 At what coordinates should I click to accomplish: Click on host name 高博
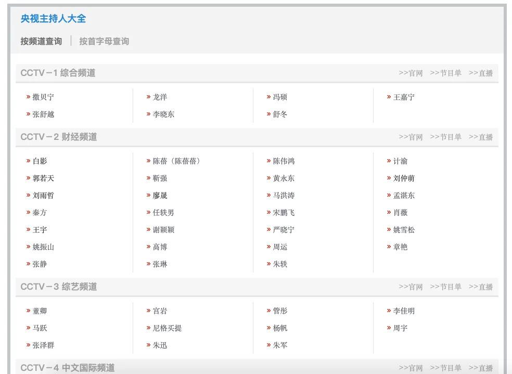160,247
